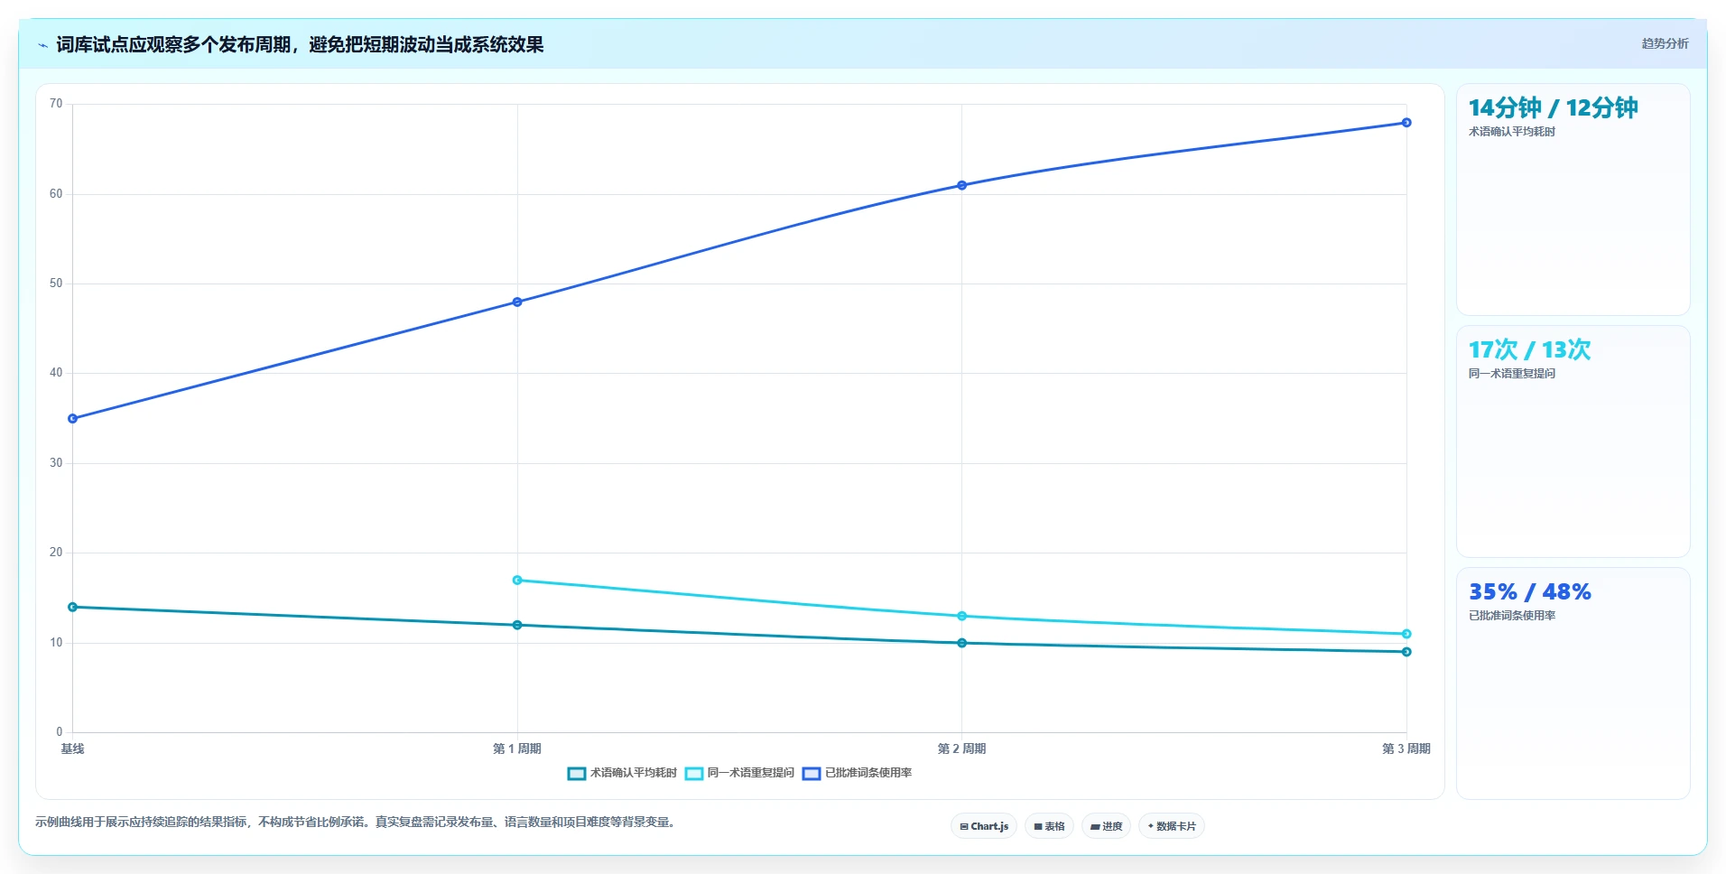Click the 术语确认平均耗时 point at 第 3 周期
The image size is (1726, 874).
click(1406, 652)
